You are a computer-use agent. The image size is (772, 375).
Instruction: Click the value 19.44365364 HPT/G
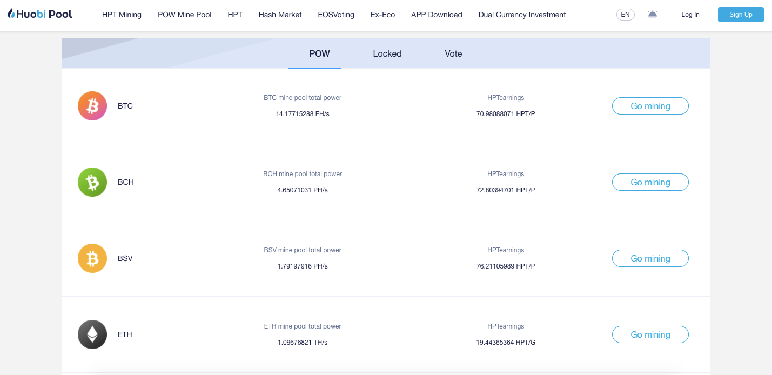tap(506, 343)
